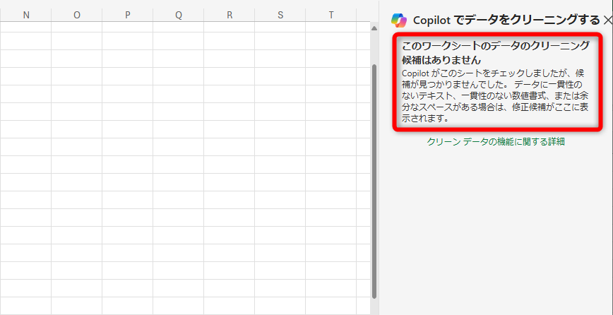Click the description starting Copilot がこのシートをチェック
Viewport: 613px width, 315px height.
pyautogui.click(x=496, y=96)
